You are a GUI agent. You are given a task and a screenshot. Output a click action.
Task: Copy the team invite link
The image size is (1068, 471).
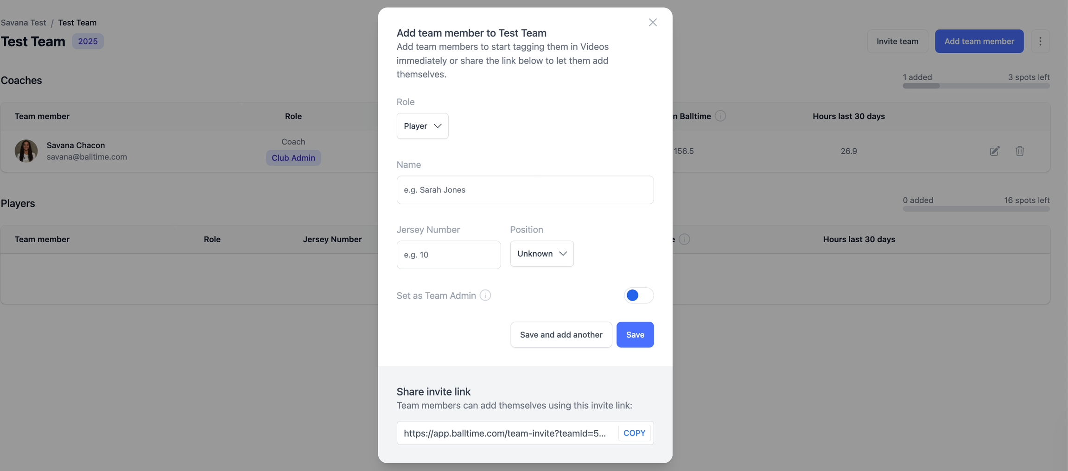tap(634, 433)
